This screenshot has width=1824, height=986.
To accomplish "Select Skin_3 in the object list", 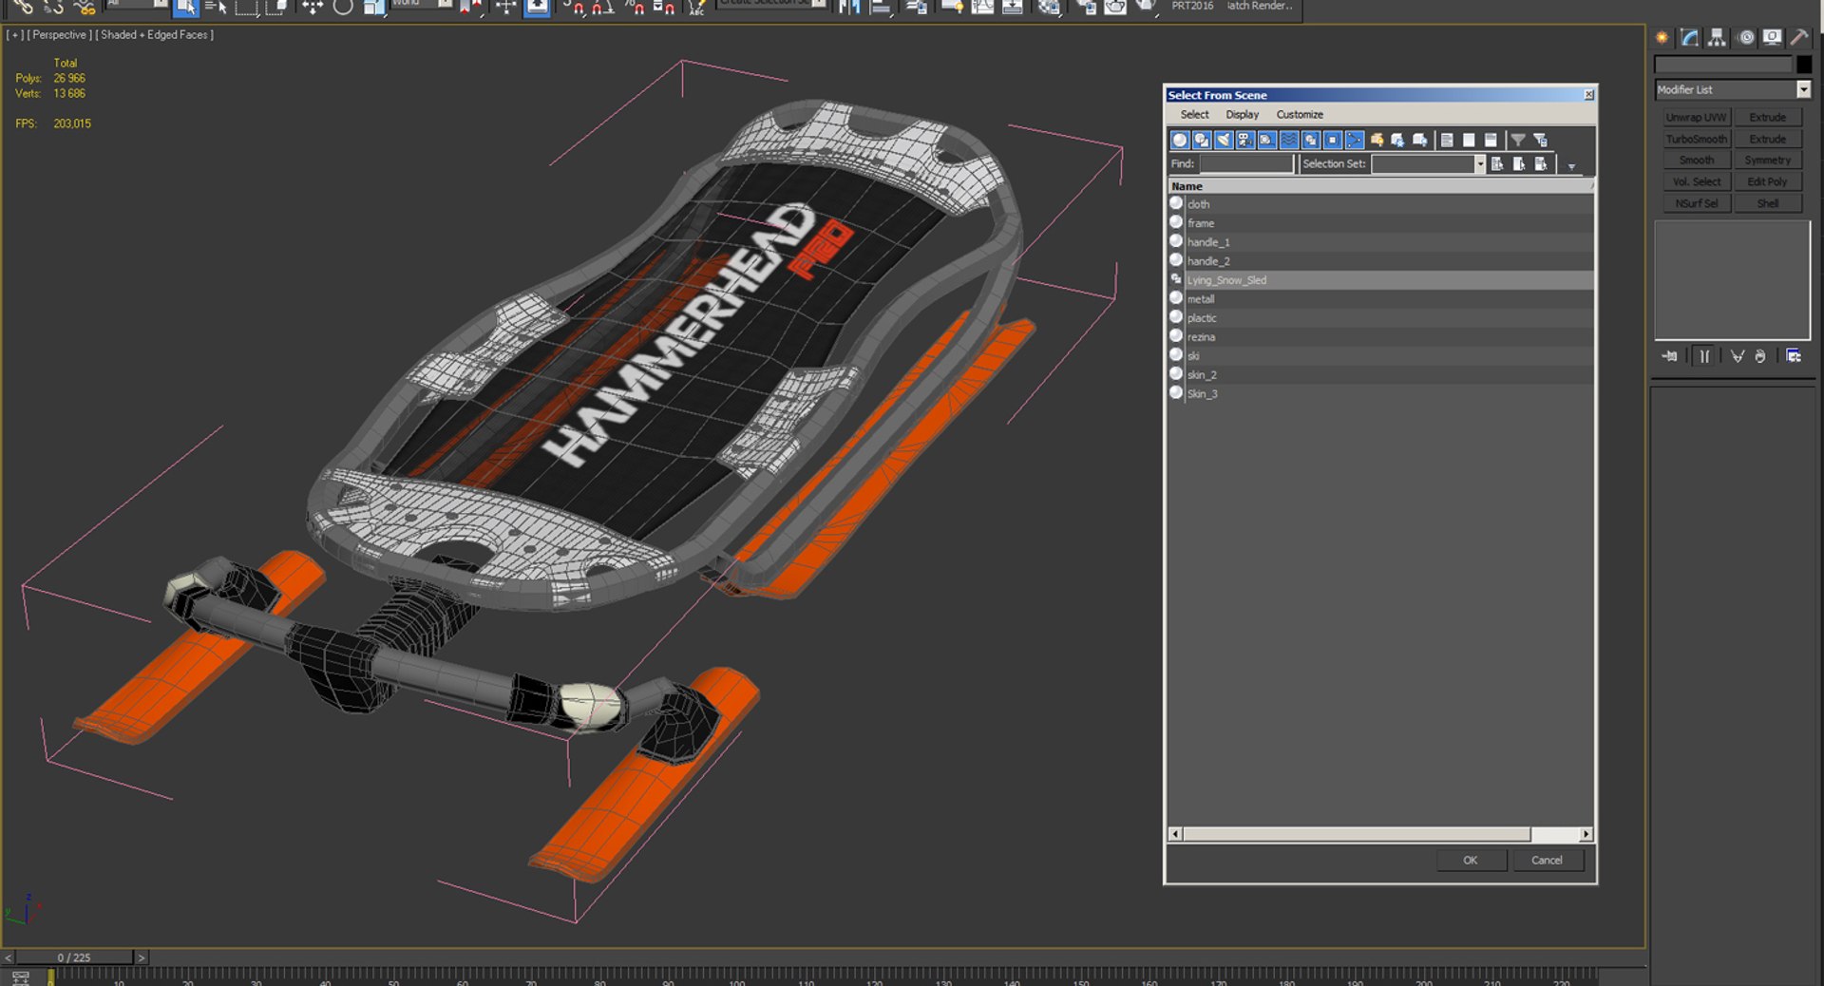I will point(1380,394).
